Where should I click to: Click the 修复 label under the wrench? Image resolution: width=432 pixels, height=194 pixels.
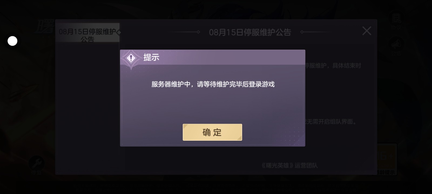point(36,173)
